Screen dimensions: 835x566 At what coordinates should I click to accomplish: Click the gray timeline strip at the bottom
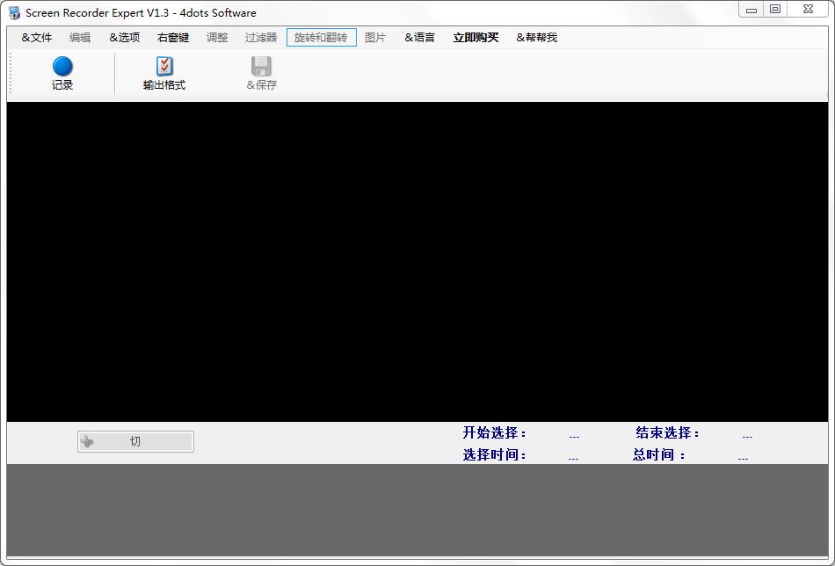point(417,510)
